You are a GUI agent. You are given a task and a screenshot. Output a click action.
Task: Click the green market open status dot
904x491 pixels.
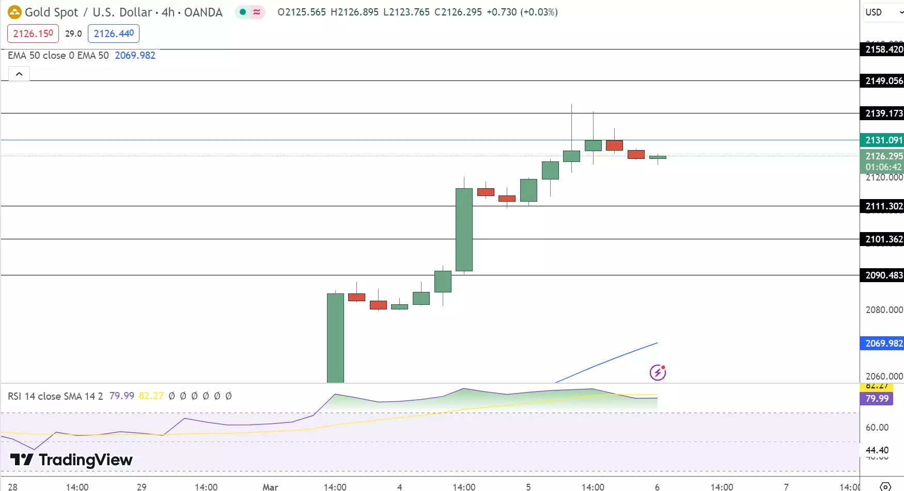[x=243, y=12]
